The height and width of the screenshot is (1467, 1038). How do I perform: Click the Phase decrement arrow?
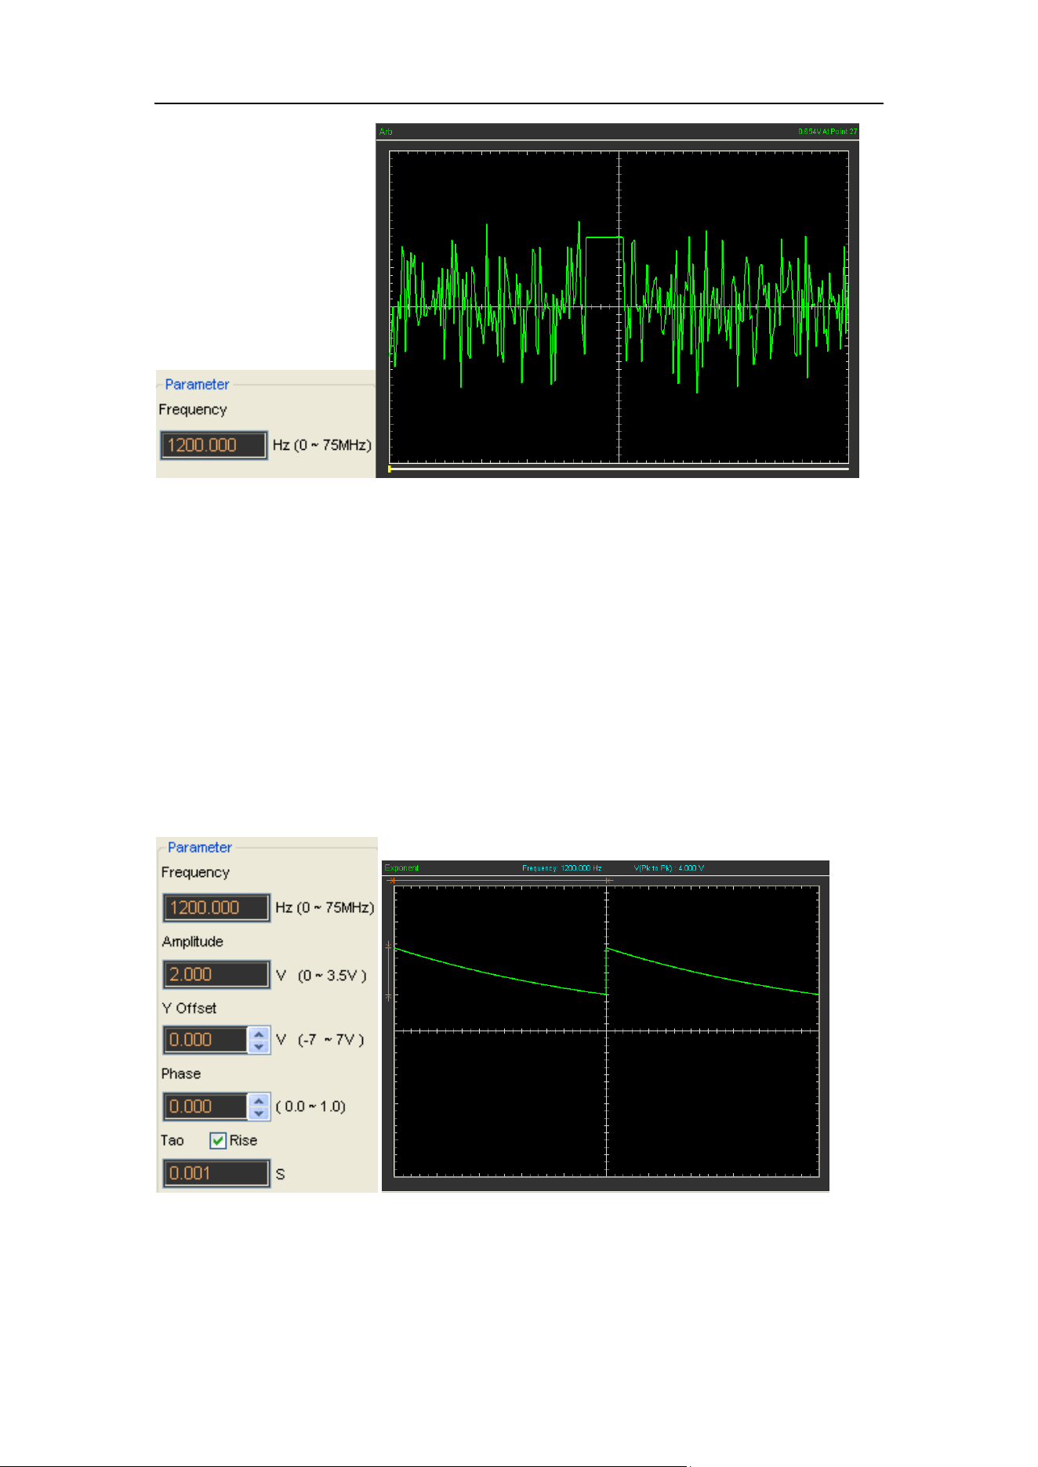coord(259,1113)
